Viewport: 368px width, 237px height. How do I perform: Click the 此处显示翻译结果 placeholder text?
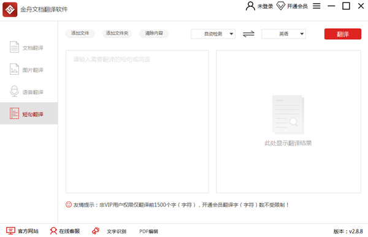pyautogui.click(x=288, y=143)
